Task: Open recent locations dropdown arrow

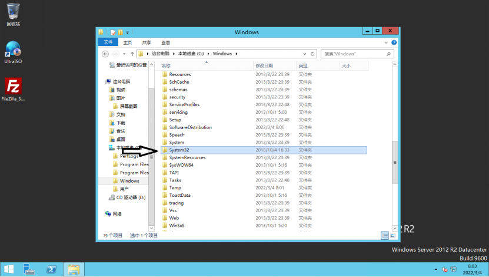Action: [x=124, y=54]
